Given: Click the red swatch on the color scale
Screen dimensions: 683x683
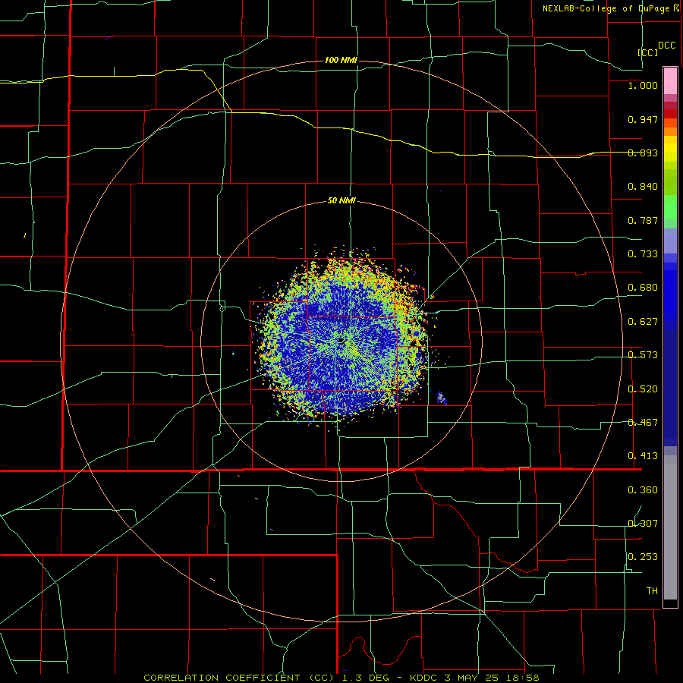Looking at the screenshot, I should click(x=670, y=113).
